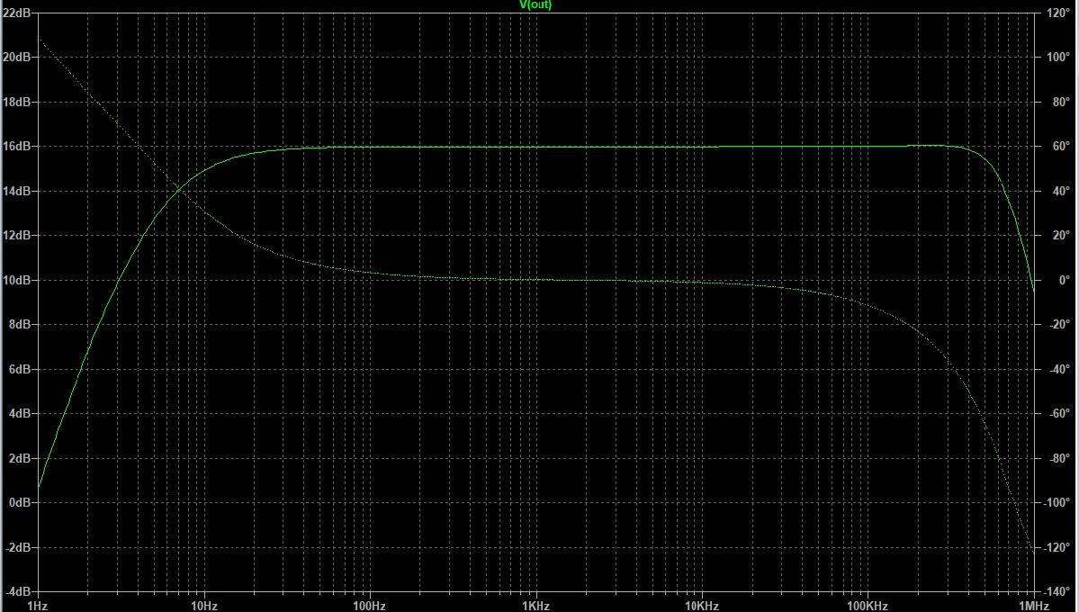This screenshot has height=612, width=1079.
Task: Click the 1KHz frequency axis label
Action: tap(535, 606)
